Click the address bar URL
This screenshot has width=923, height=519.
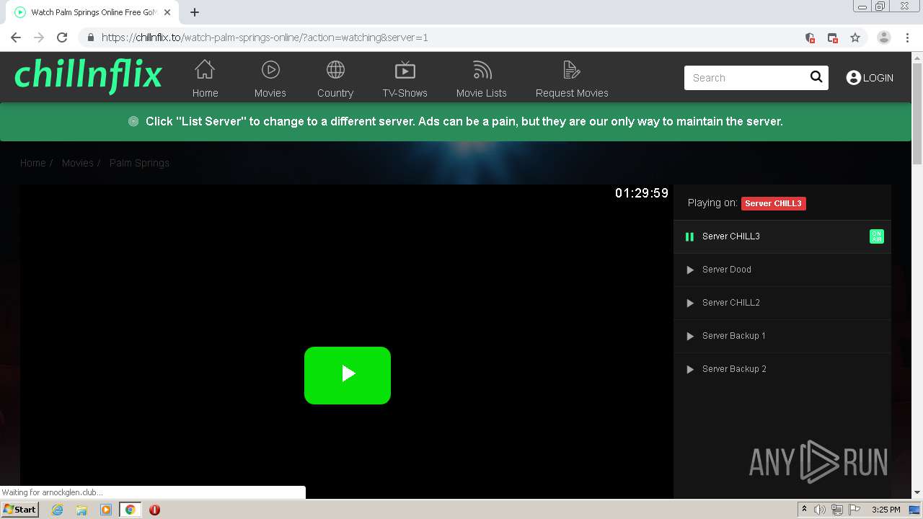(265, 37)
